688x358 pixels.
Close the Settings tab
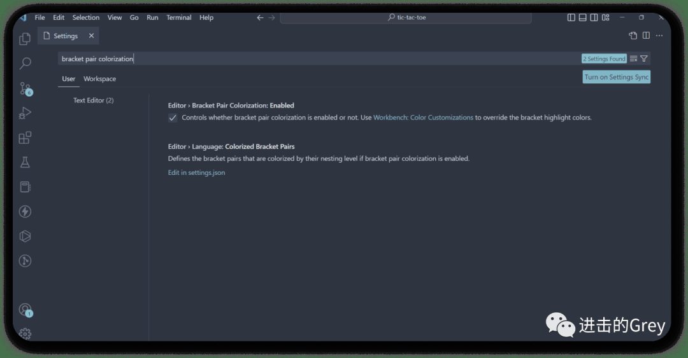[x=91, y=36]
